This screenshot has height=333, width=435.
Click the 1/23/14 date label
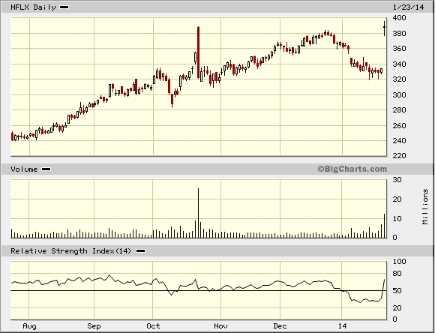[x=408, y=7]
